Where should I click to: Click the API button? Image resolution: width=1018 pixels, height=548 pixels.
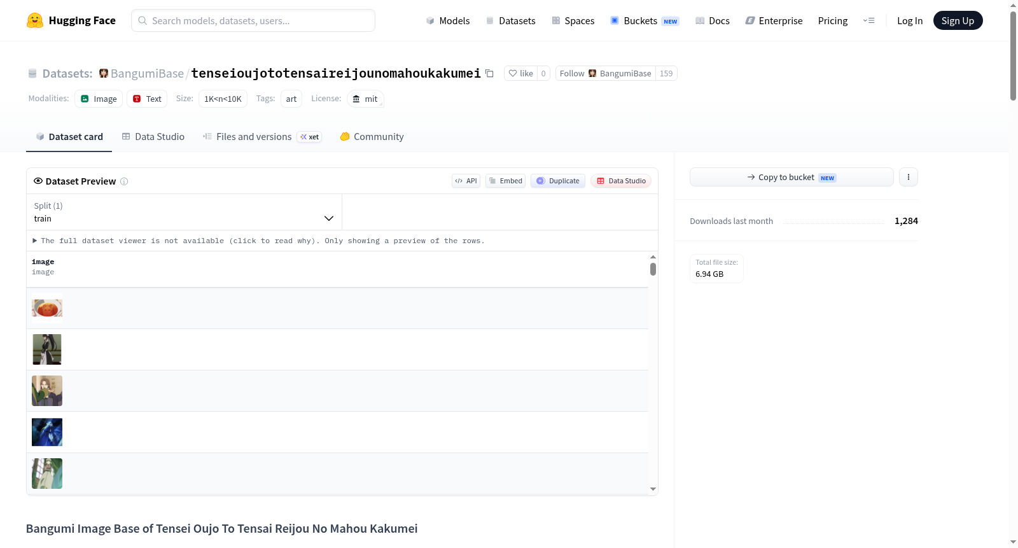point(466,181)
